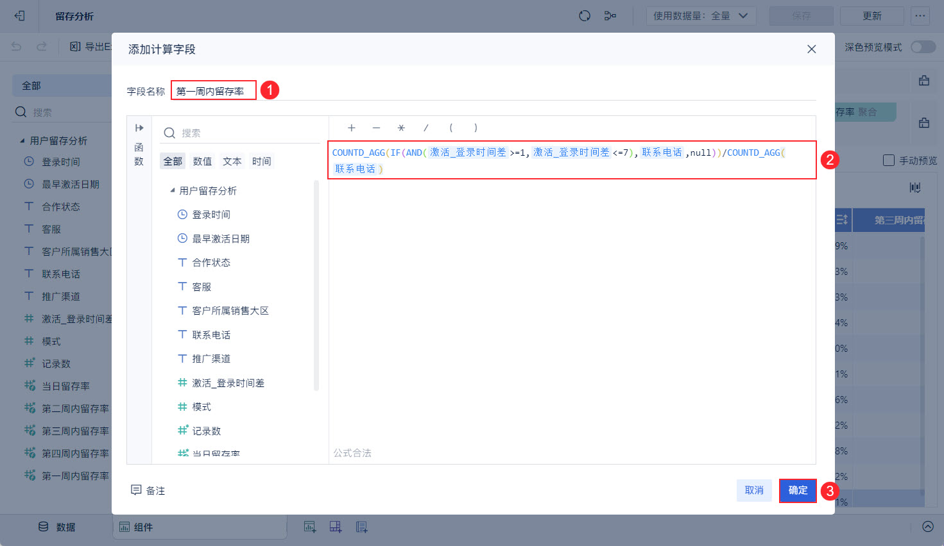Click the 备注 note icon
This screenshot has width=944, height=546.
point(136,490)
